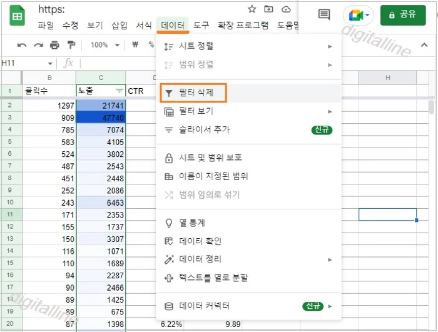The width and height of the screenshot is (438, 332).
Task: Select 필터 삭제 menu entry
Action: [x=248, y=93]
